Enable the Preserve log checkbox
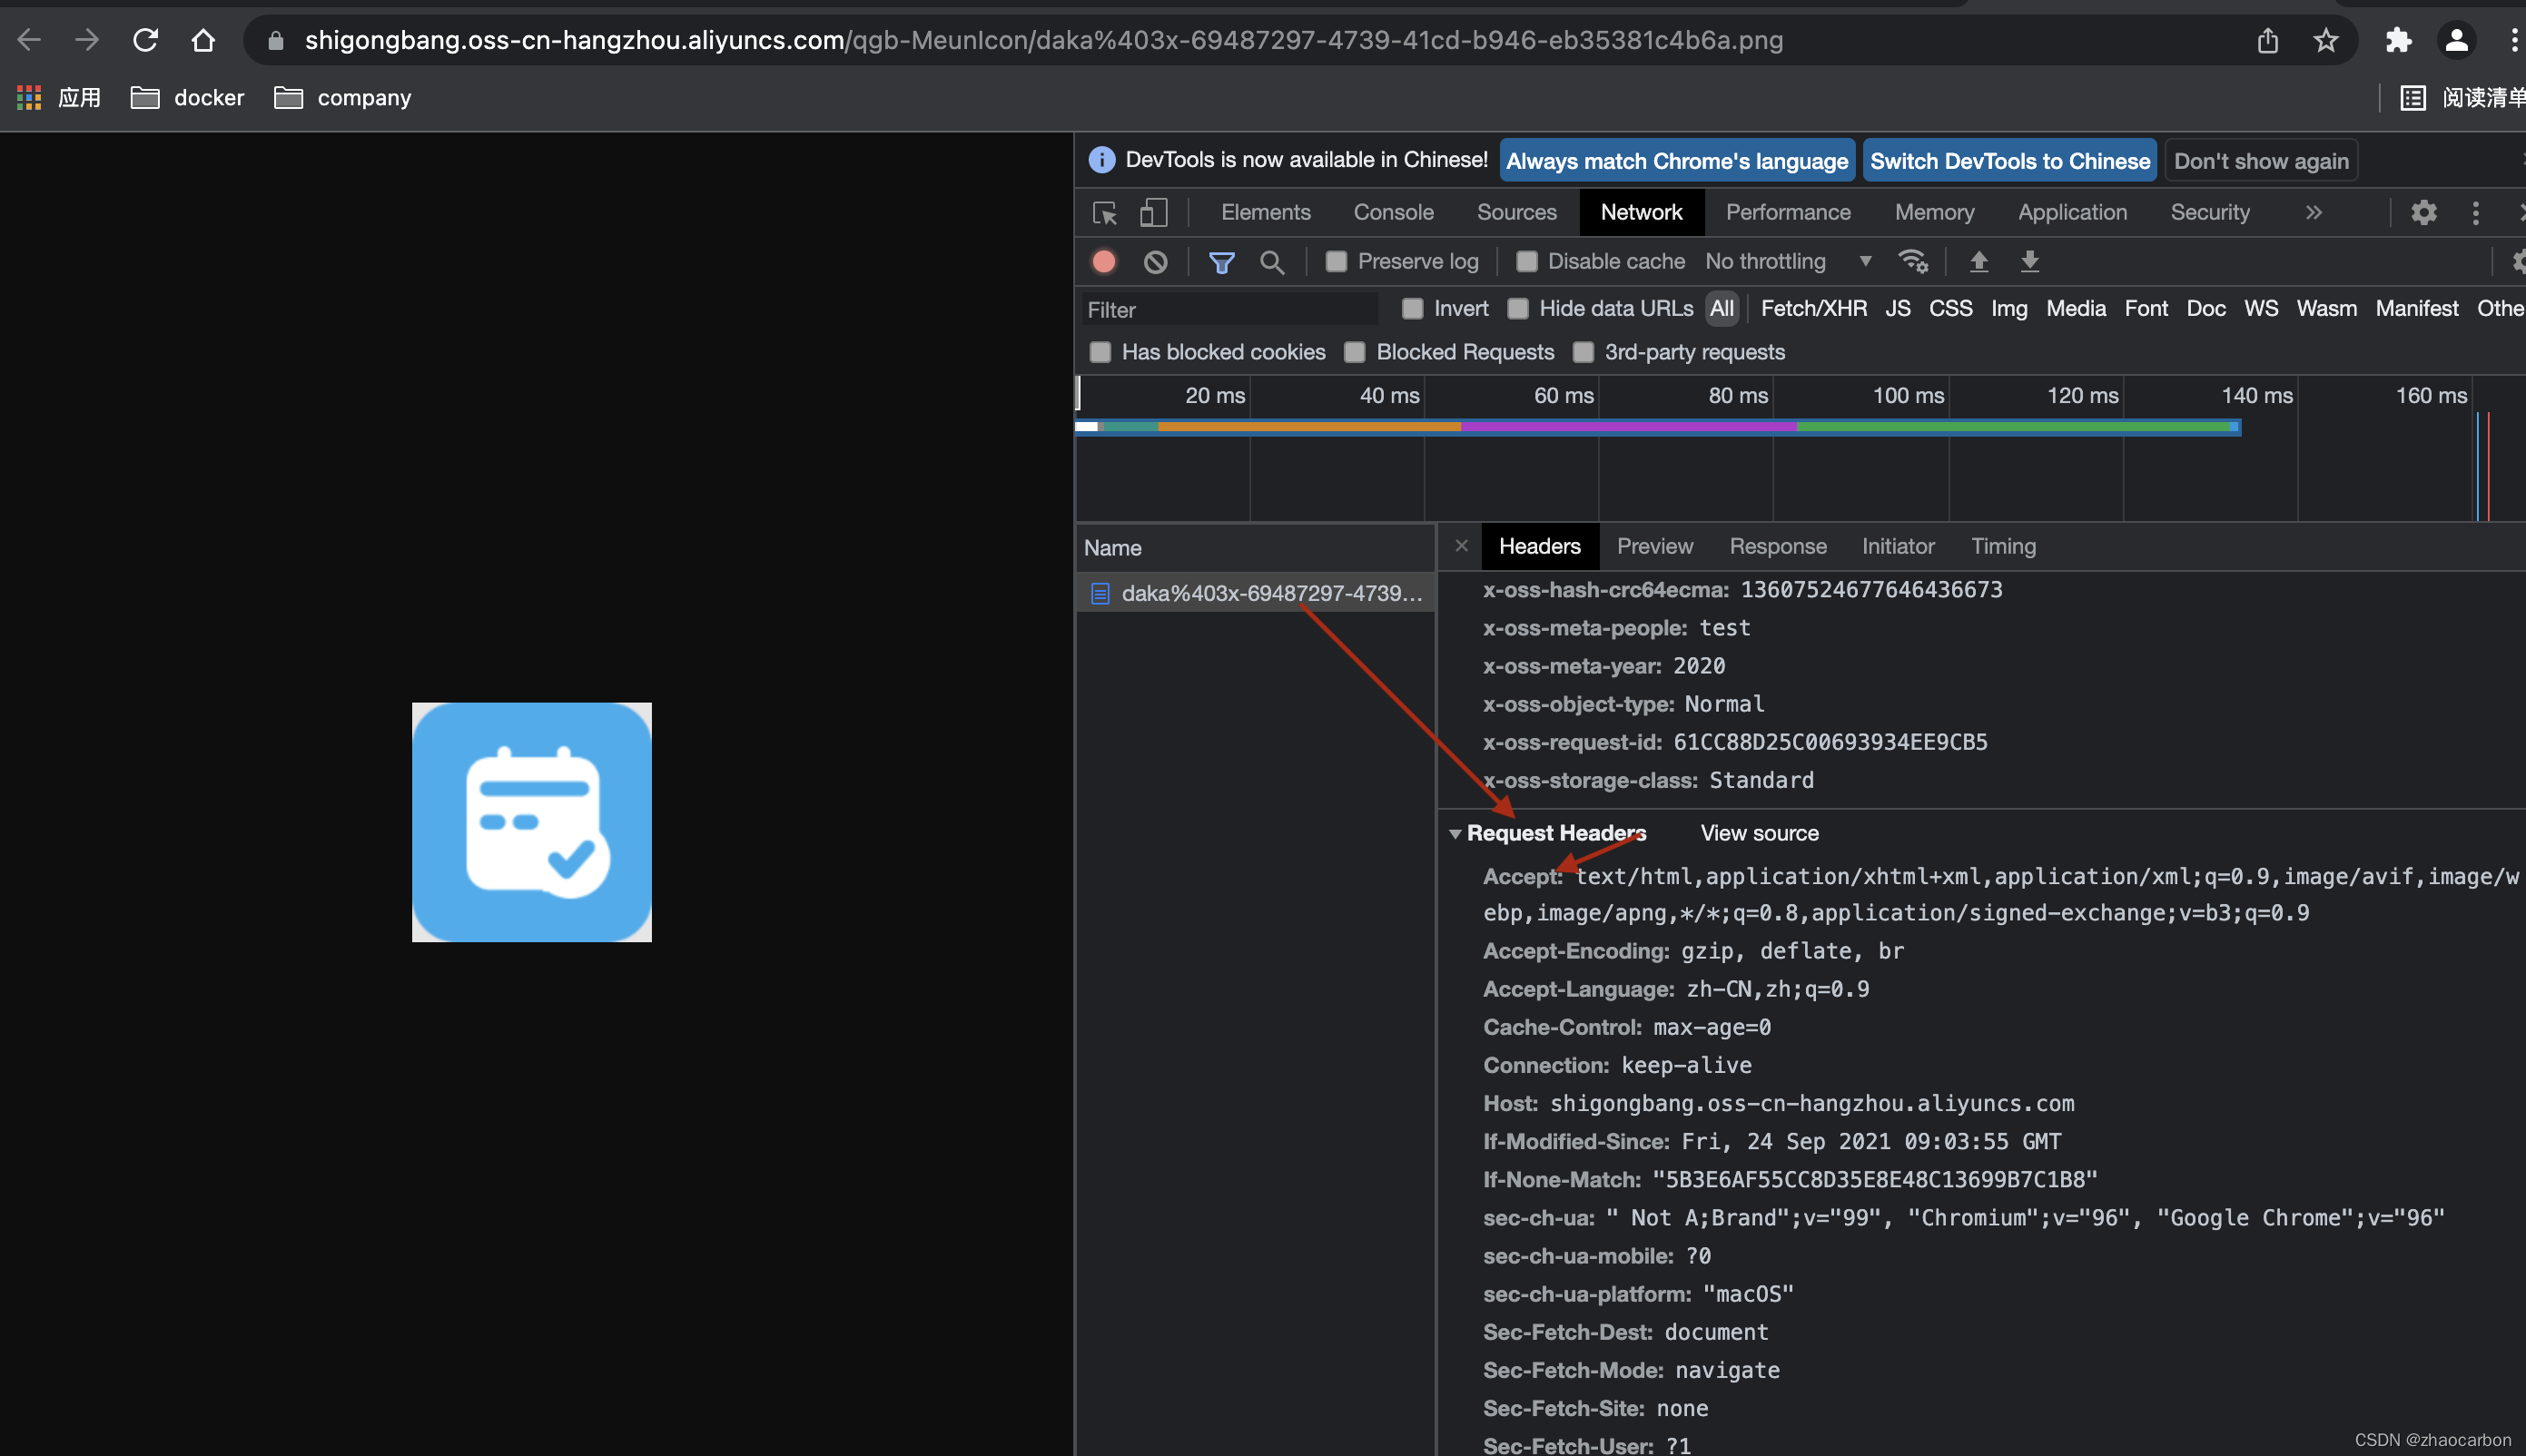Screen dimensions: 2526x1456 (1336, 262)
